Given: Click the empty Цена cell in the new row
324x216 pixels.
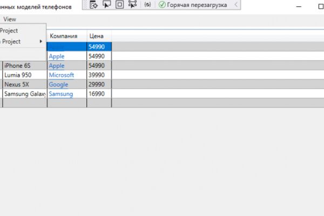Looking at the screenshot, I should (x=99, y=103).
